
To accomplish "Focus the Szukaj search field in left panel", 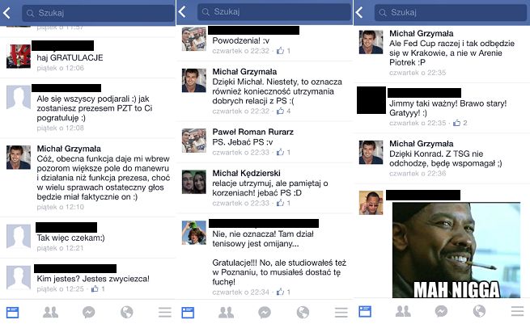I will pyautogui.click(x=98, y=13).
